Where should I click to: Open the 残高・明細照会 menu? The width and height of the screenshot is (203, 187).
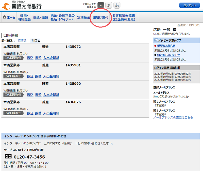pyautogui.click(x=24, y=17)
